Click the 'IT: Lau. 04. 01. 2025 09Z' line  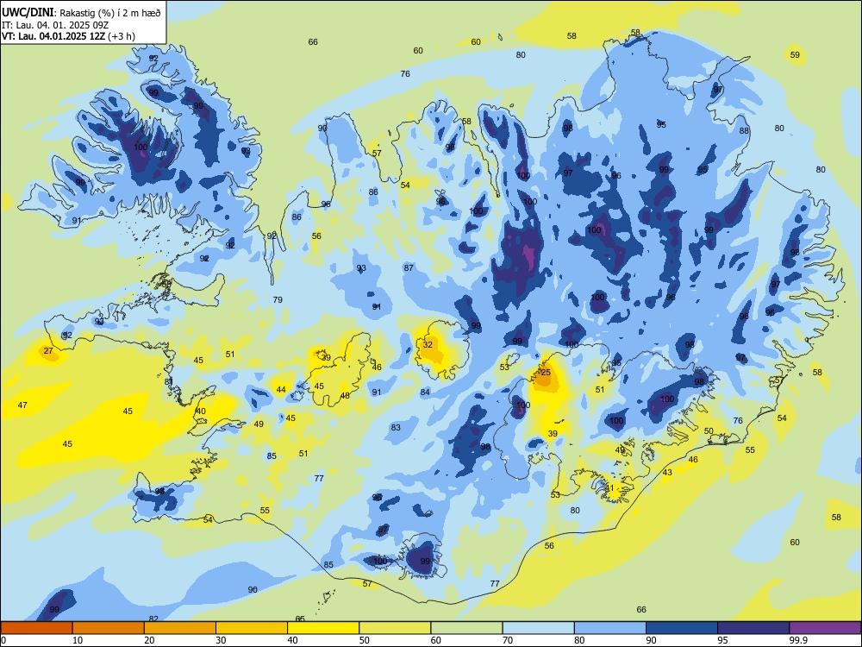point(55,25)
